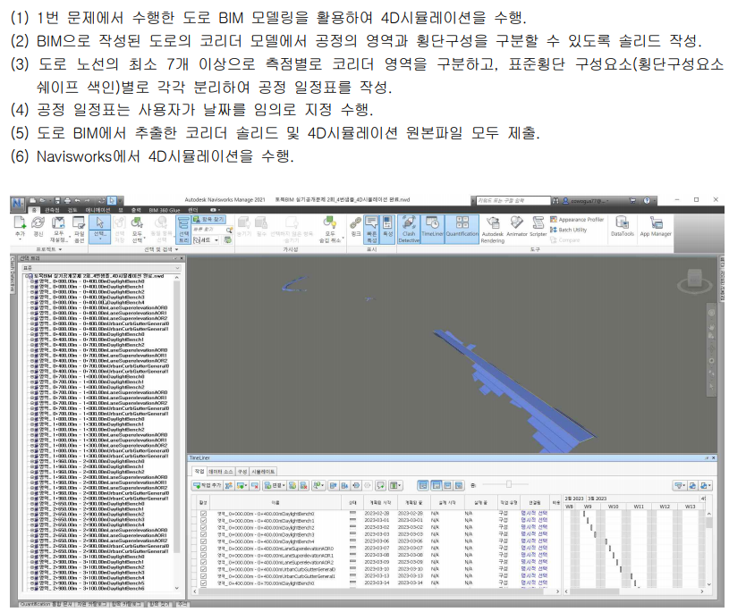Screen dimensions: 746x612
Task: Toggle checkbox for LaneSuperelevationAOR2 task
Action: point(204,562)
